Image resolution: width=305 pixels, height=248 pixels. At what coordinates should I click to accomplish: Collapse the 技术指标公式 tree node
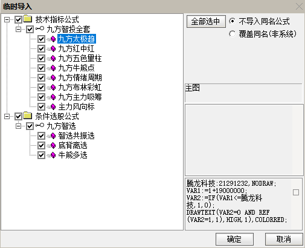pyautogui.click(x=7, y=19)
